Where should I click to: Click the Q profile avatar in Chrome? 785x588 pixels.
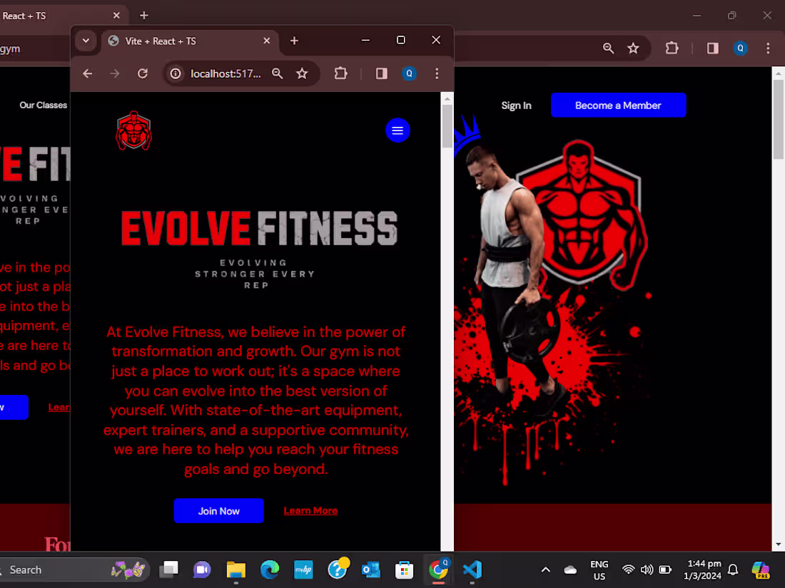(x=408, y=73)
